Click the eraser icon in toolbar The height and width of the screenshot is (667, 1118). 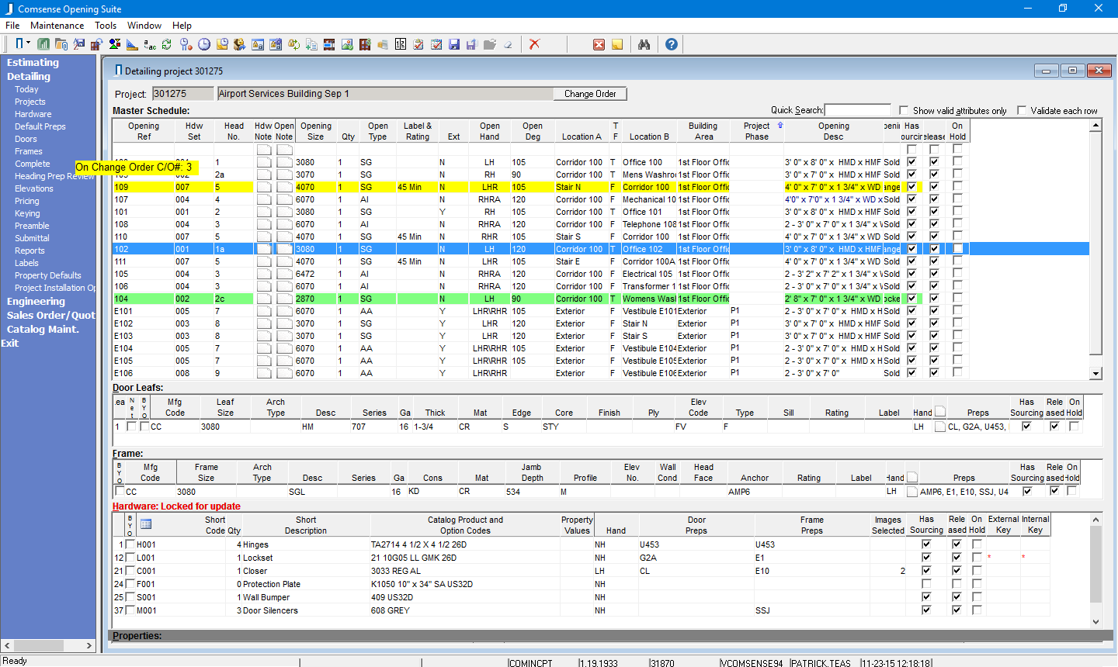click(x=508, y=44)
